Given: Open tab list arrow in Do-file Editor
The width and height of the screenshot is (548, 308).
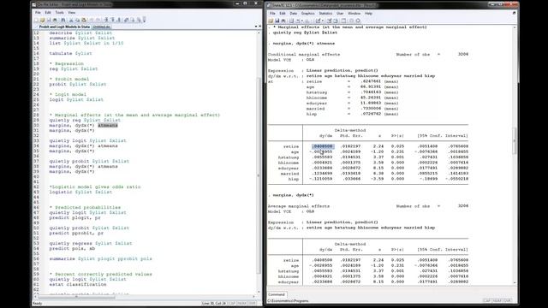Looking at the screenshot, I should point(256,27).
